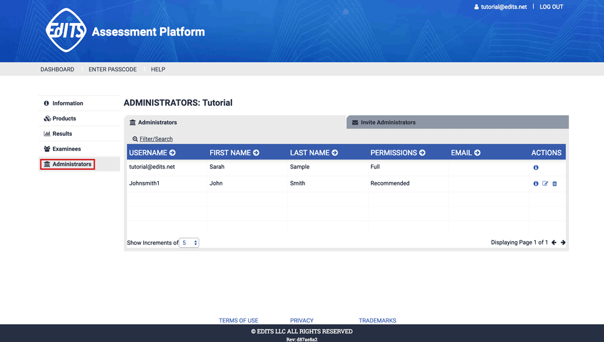Sort by USERNAME arrow icon
604x342 pixels.
[172, 153]
